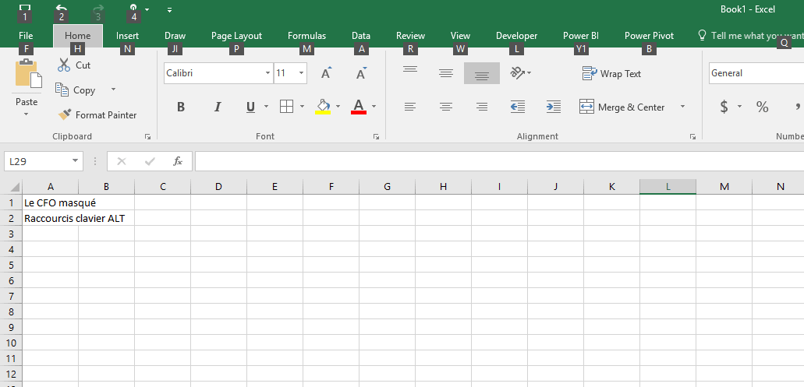Click the Increase Font Size icon
Viewport: 804px width, 387px height.
click(x=326, y=73)
